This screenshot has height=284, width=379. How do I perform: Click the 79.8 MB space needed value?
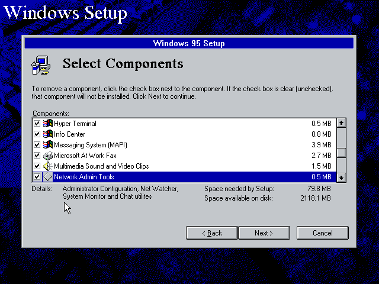(x=319, y=188)
